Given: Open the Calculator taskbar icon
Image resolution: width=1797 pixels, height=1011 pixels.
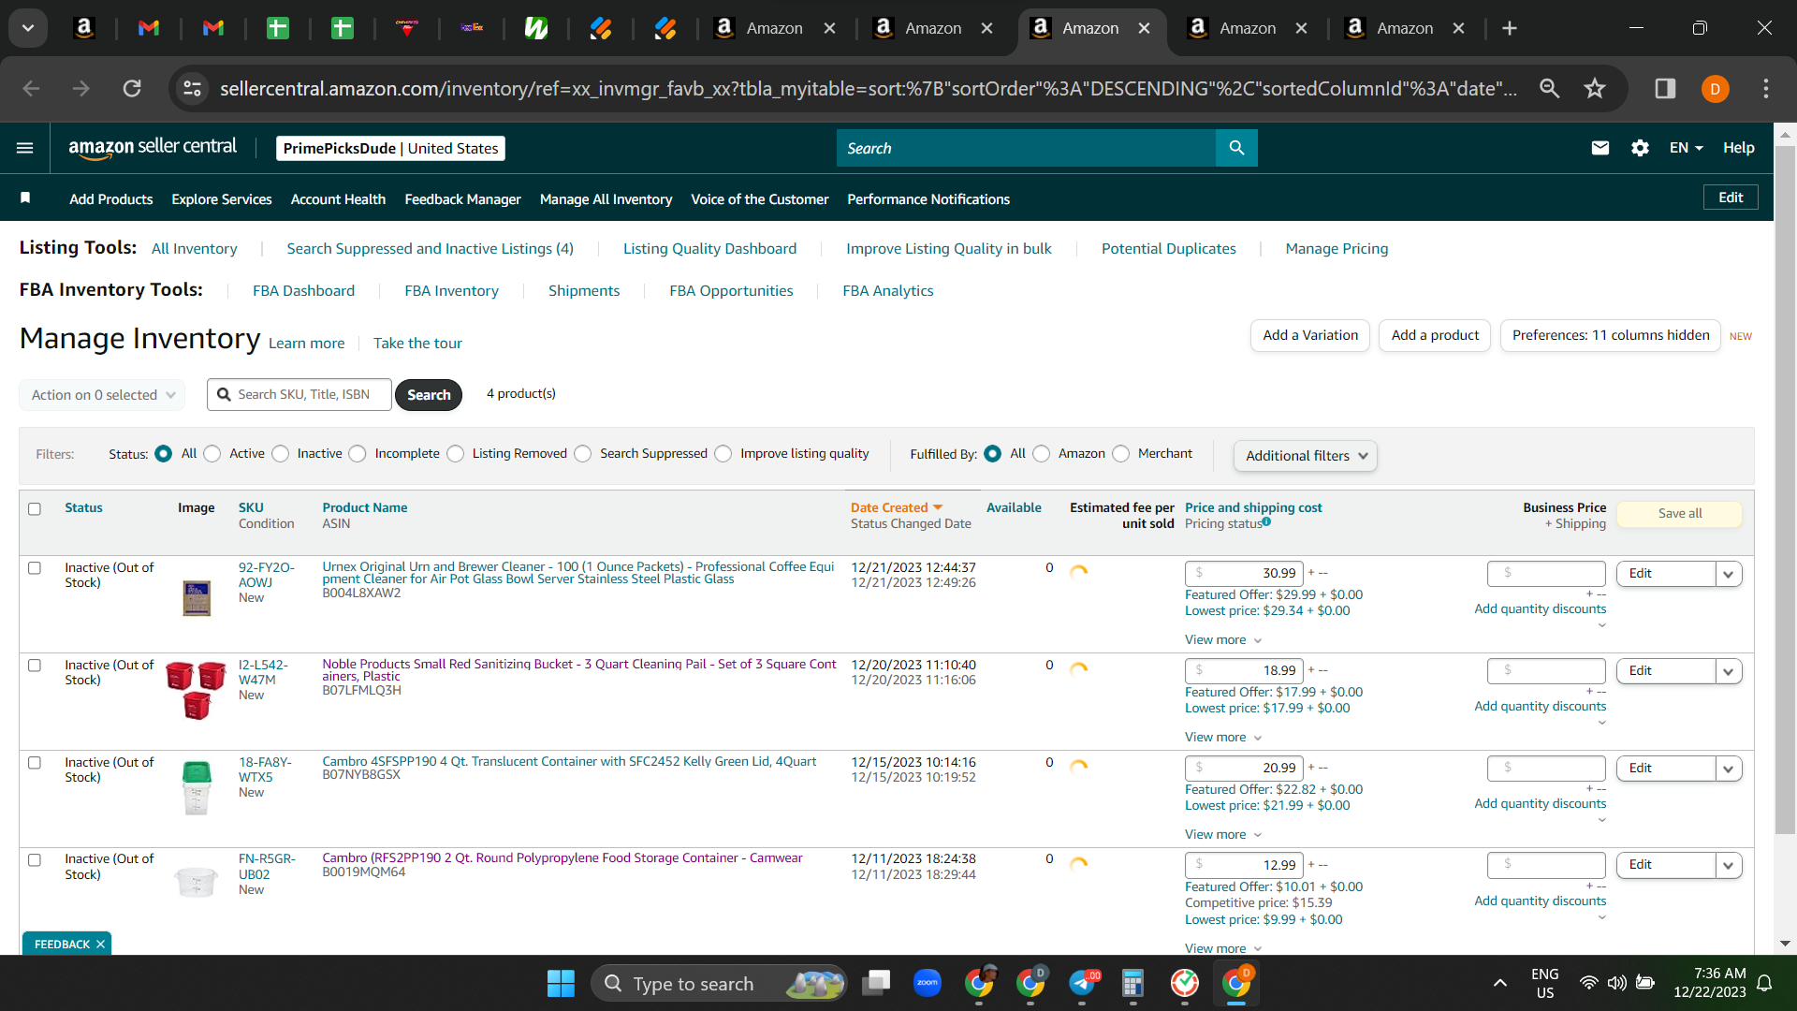Looking at the screenshot, I should click(1132, 983).
